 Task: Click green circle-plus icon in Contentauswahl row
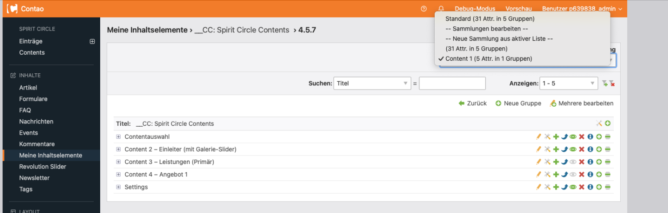pos(599,137)
